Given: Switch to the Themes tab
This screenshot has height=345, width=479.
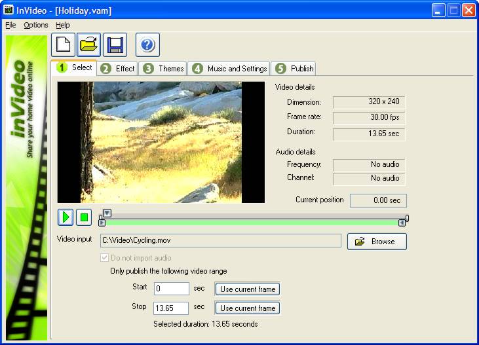Looking at the screenshot, I should pyautogui.click(x=164, y=68).
